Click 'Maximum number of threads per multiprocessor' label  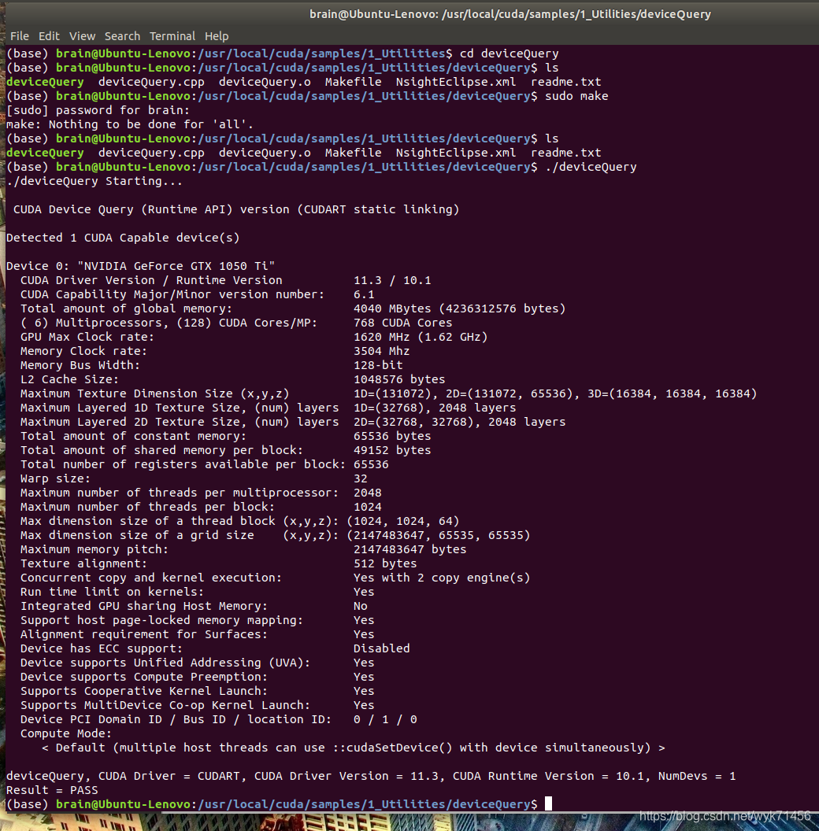180,493
